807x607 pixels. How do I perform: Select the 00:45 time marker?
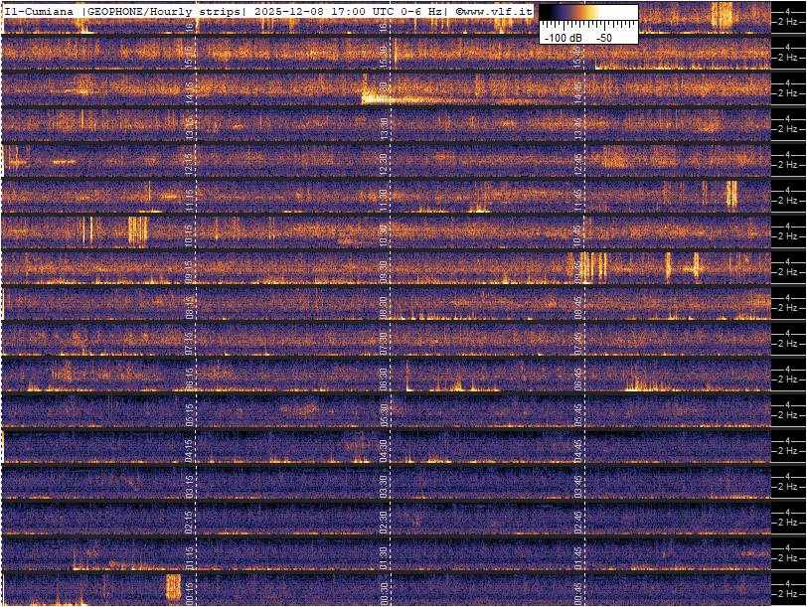pyautogui.click(x=578, y=592)
